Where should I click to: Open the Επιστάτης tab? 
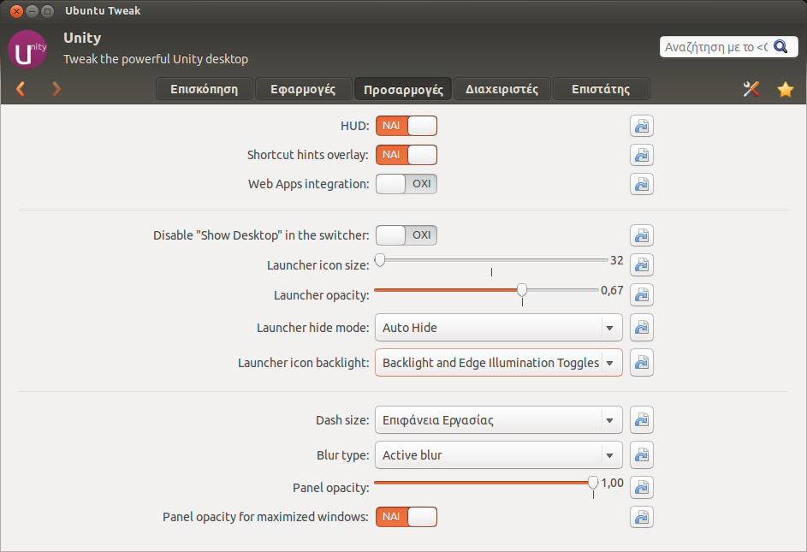[x=600, y=89]
